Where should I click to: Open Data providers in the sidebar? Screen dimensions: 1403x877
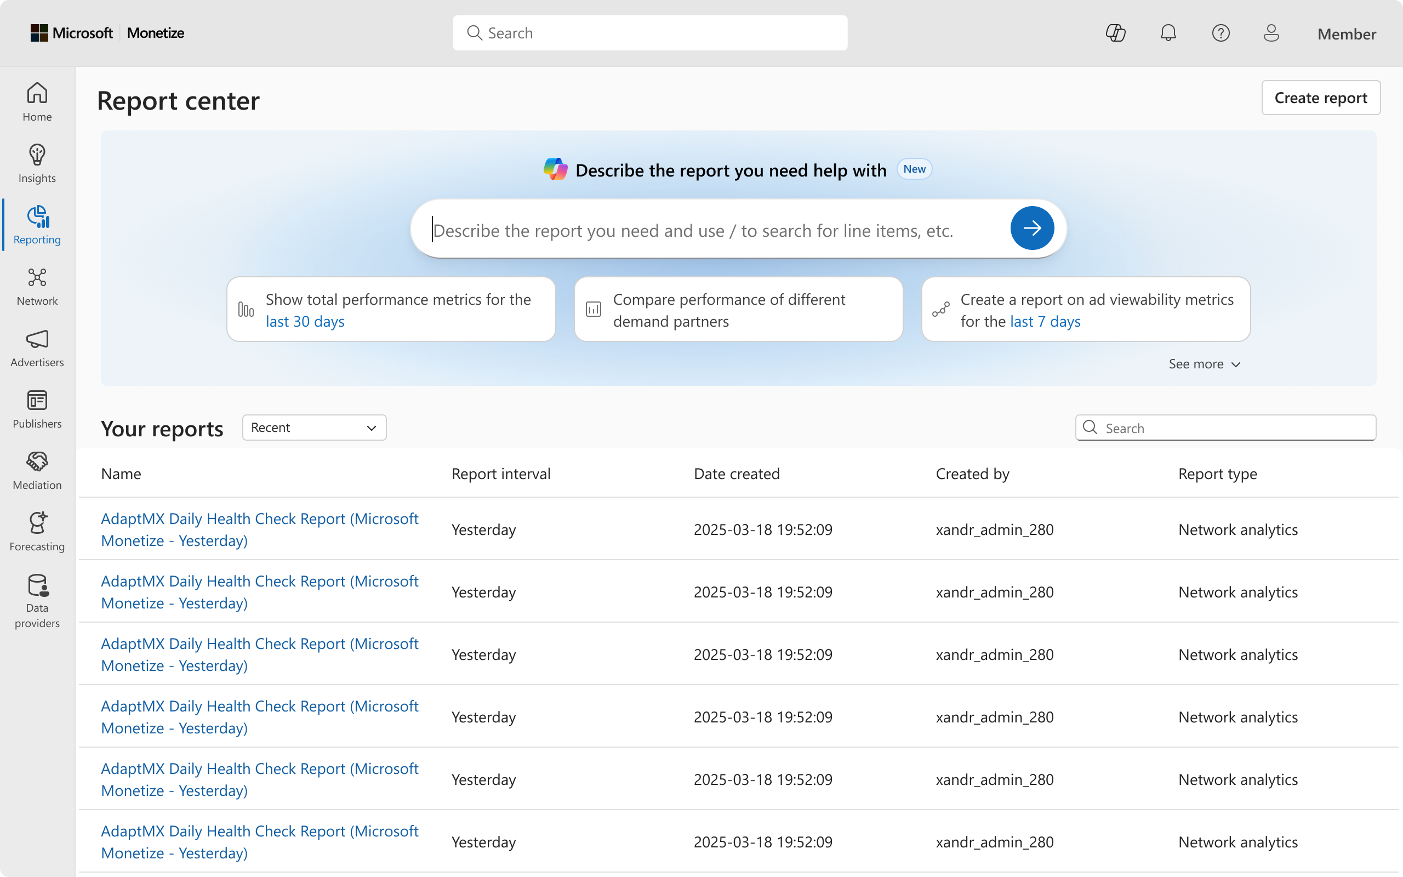37,601
